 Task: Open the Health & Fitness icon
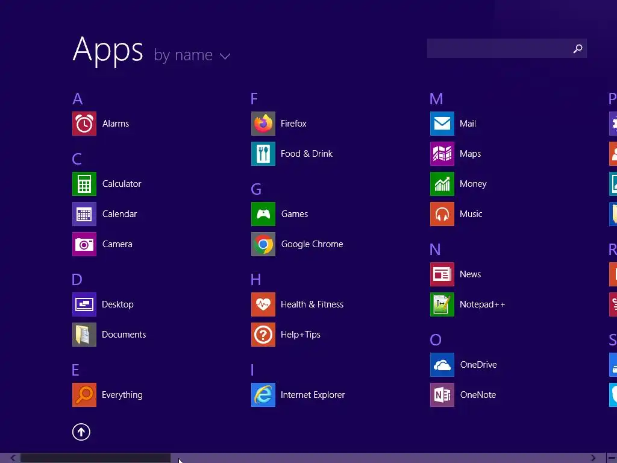pyautogui.click(x=263, y=304)
